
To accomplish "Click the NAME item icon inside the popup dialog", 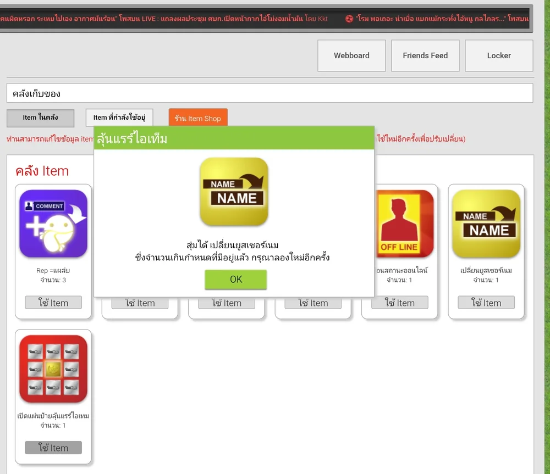I will click(234, 192).
